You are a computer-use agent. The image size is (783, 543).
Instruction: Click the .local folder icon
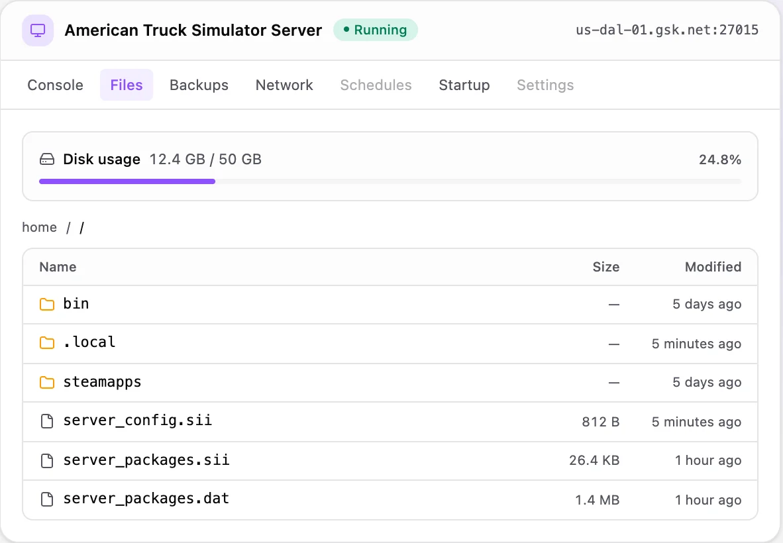pyautogui.click(x=47, y=342)
